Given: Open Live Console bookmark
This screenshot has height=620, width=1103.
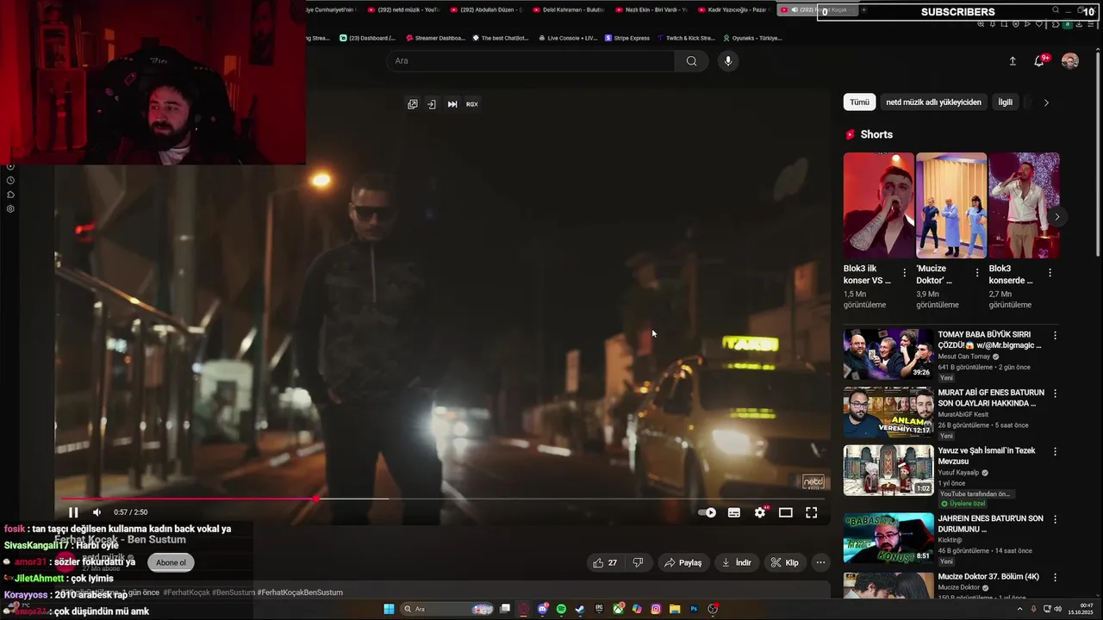Looking at the screenshot, I should point(568,38).
